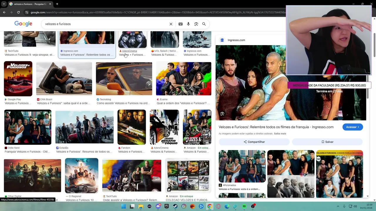Close the velozes e furiosos tab
This screenshot has width=376, height=211.
(x=50, y=4)
